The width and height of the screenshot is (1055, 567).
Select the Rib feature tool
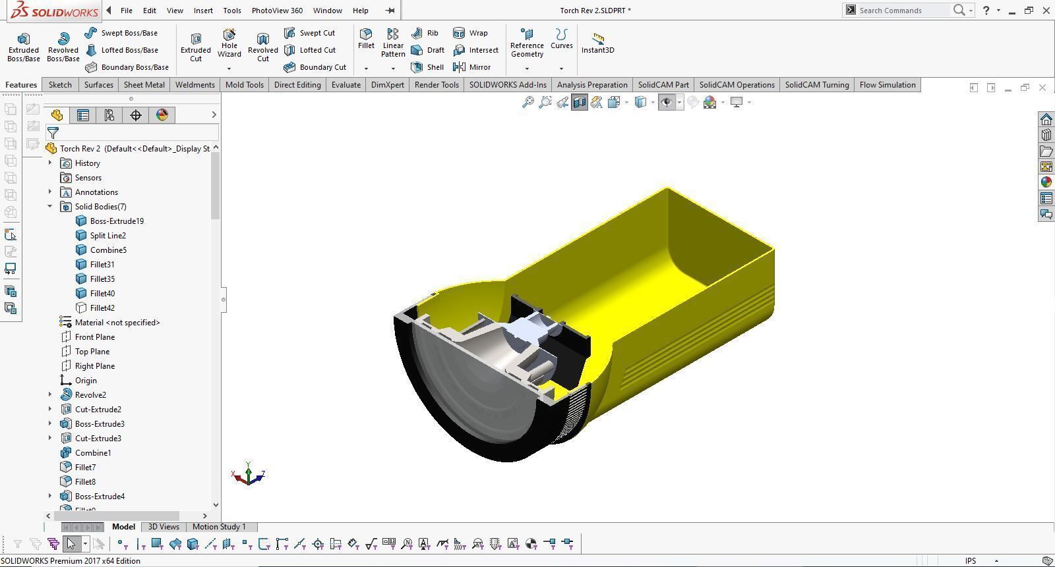pos(425,33)
